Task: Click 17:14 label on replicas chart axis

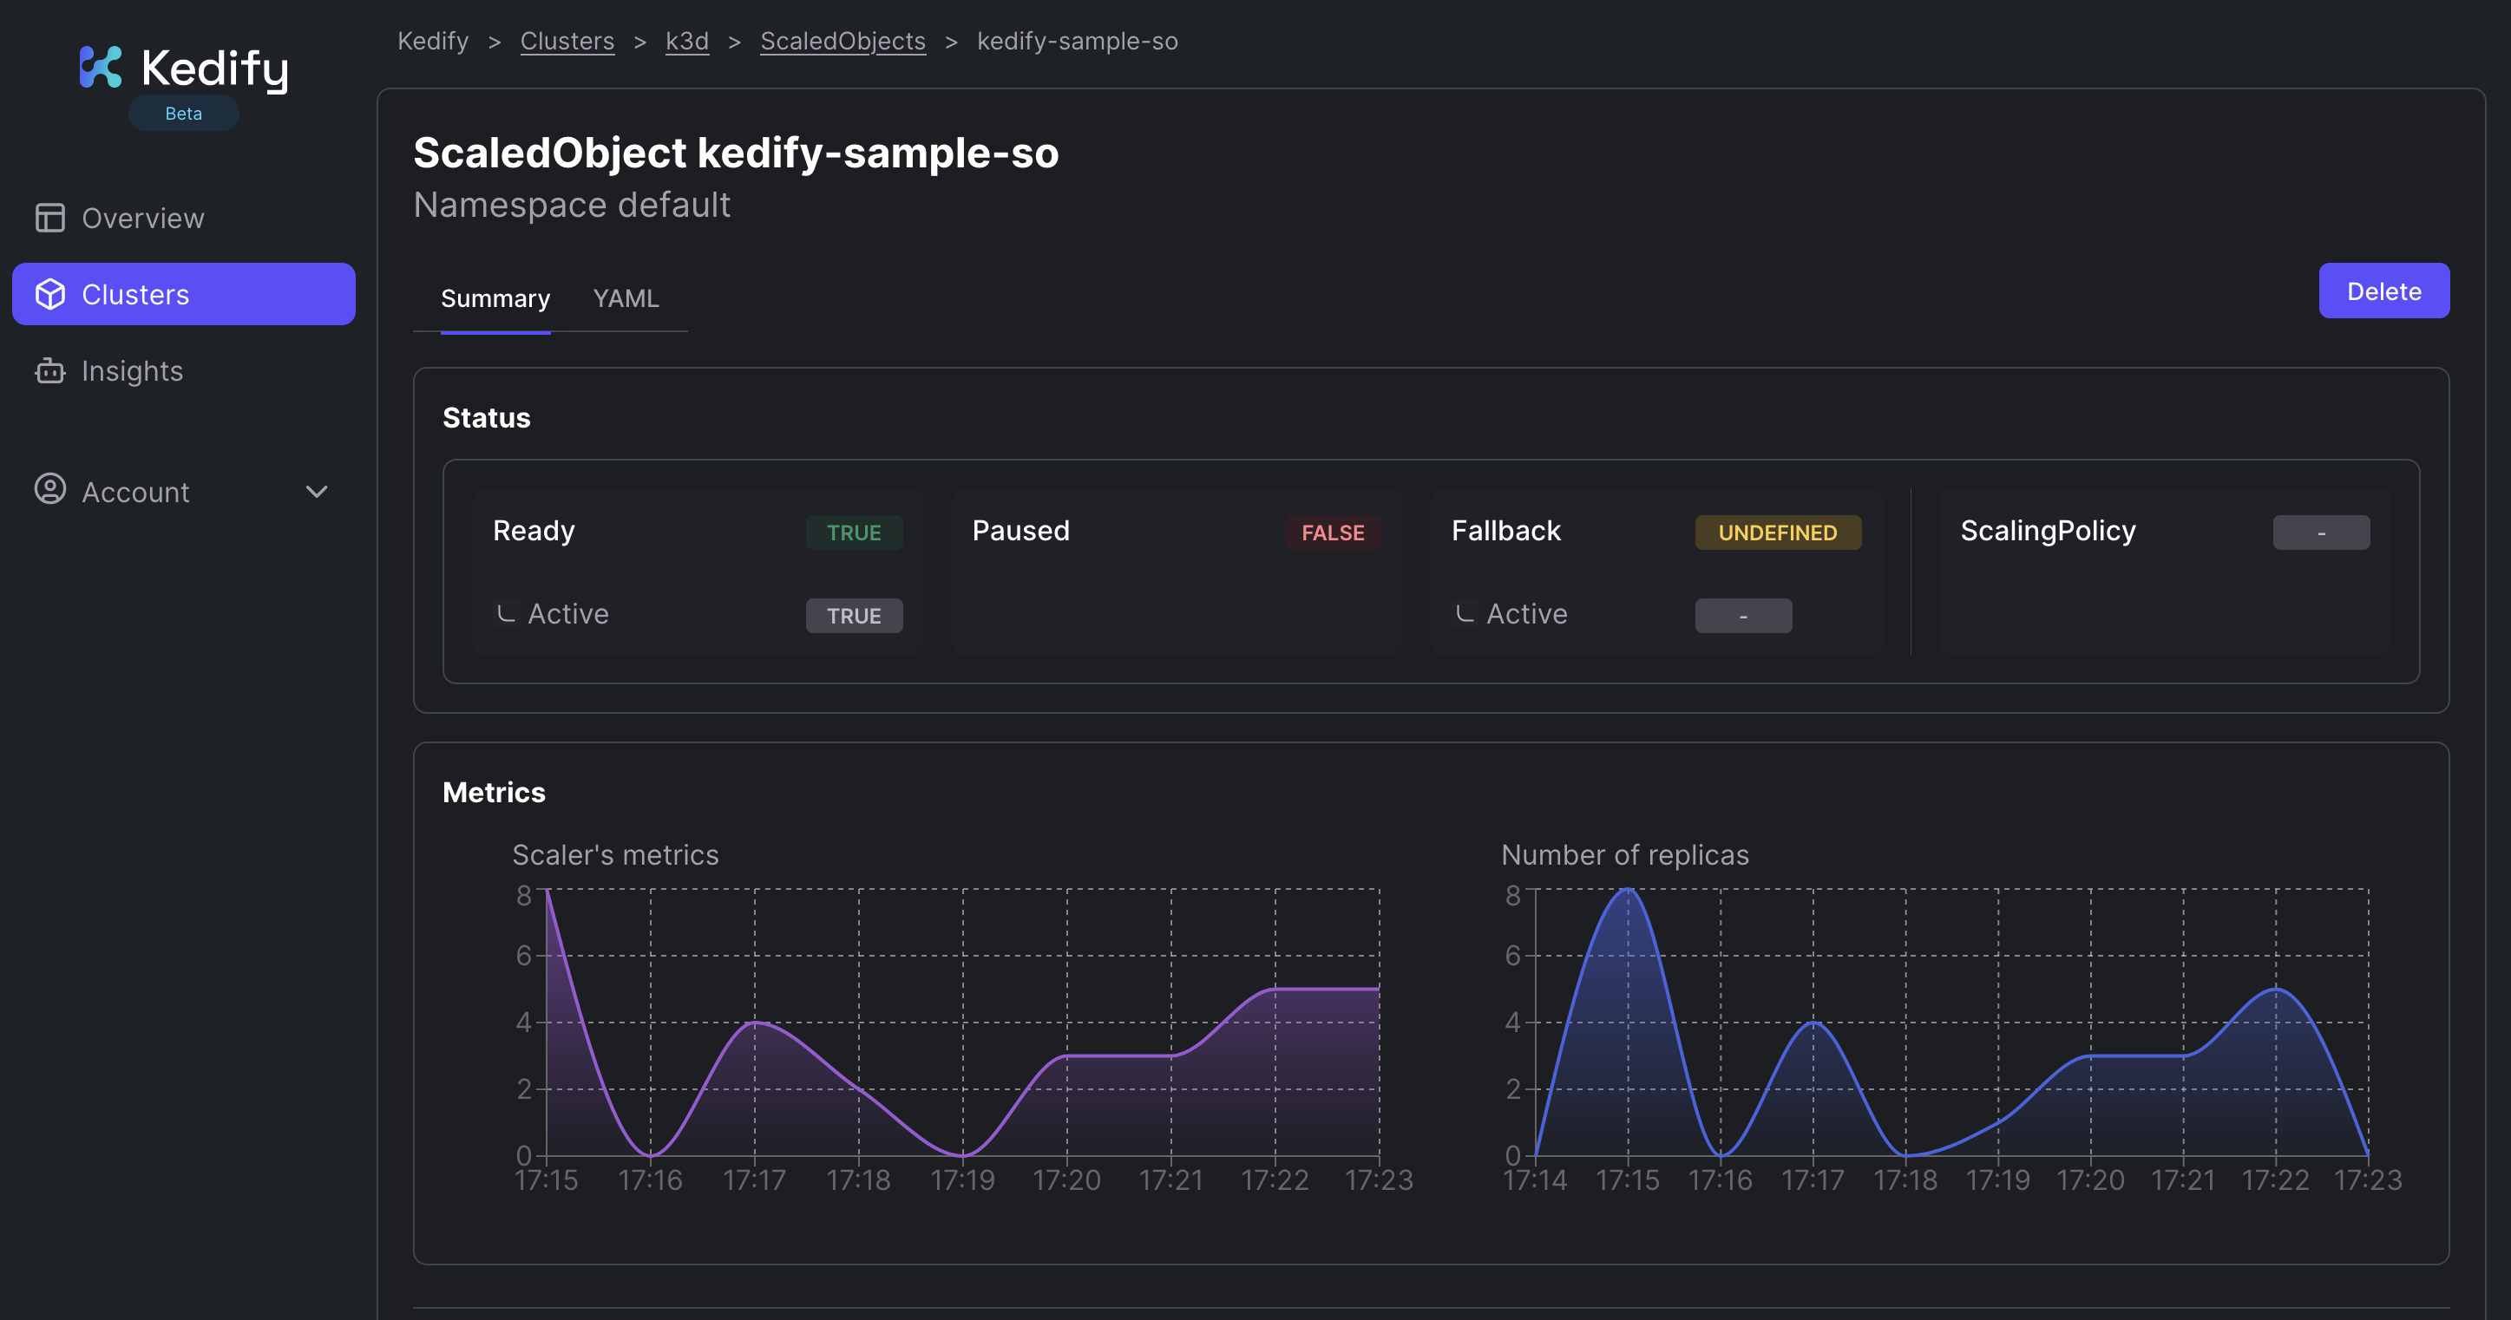Action: pos(1535,1180)
